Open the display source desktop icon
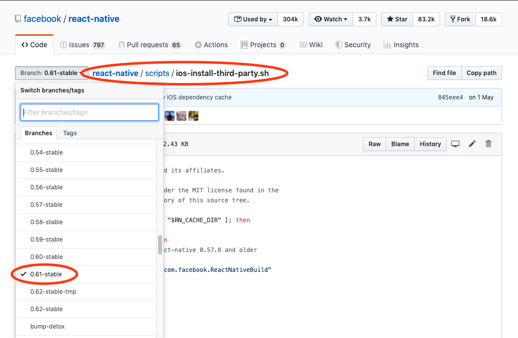This screenshot has height=338, width=518. tap(455, 144)
